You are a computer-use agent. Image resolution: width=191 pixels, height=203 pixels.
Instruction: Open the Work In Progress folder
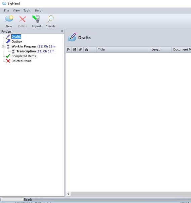33,46
